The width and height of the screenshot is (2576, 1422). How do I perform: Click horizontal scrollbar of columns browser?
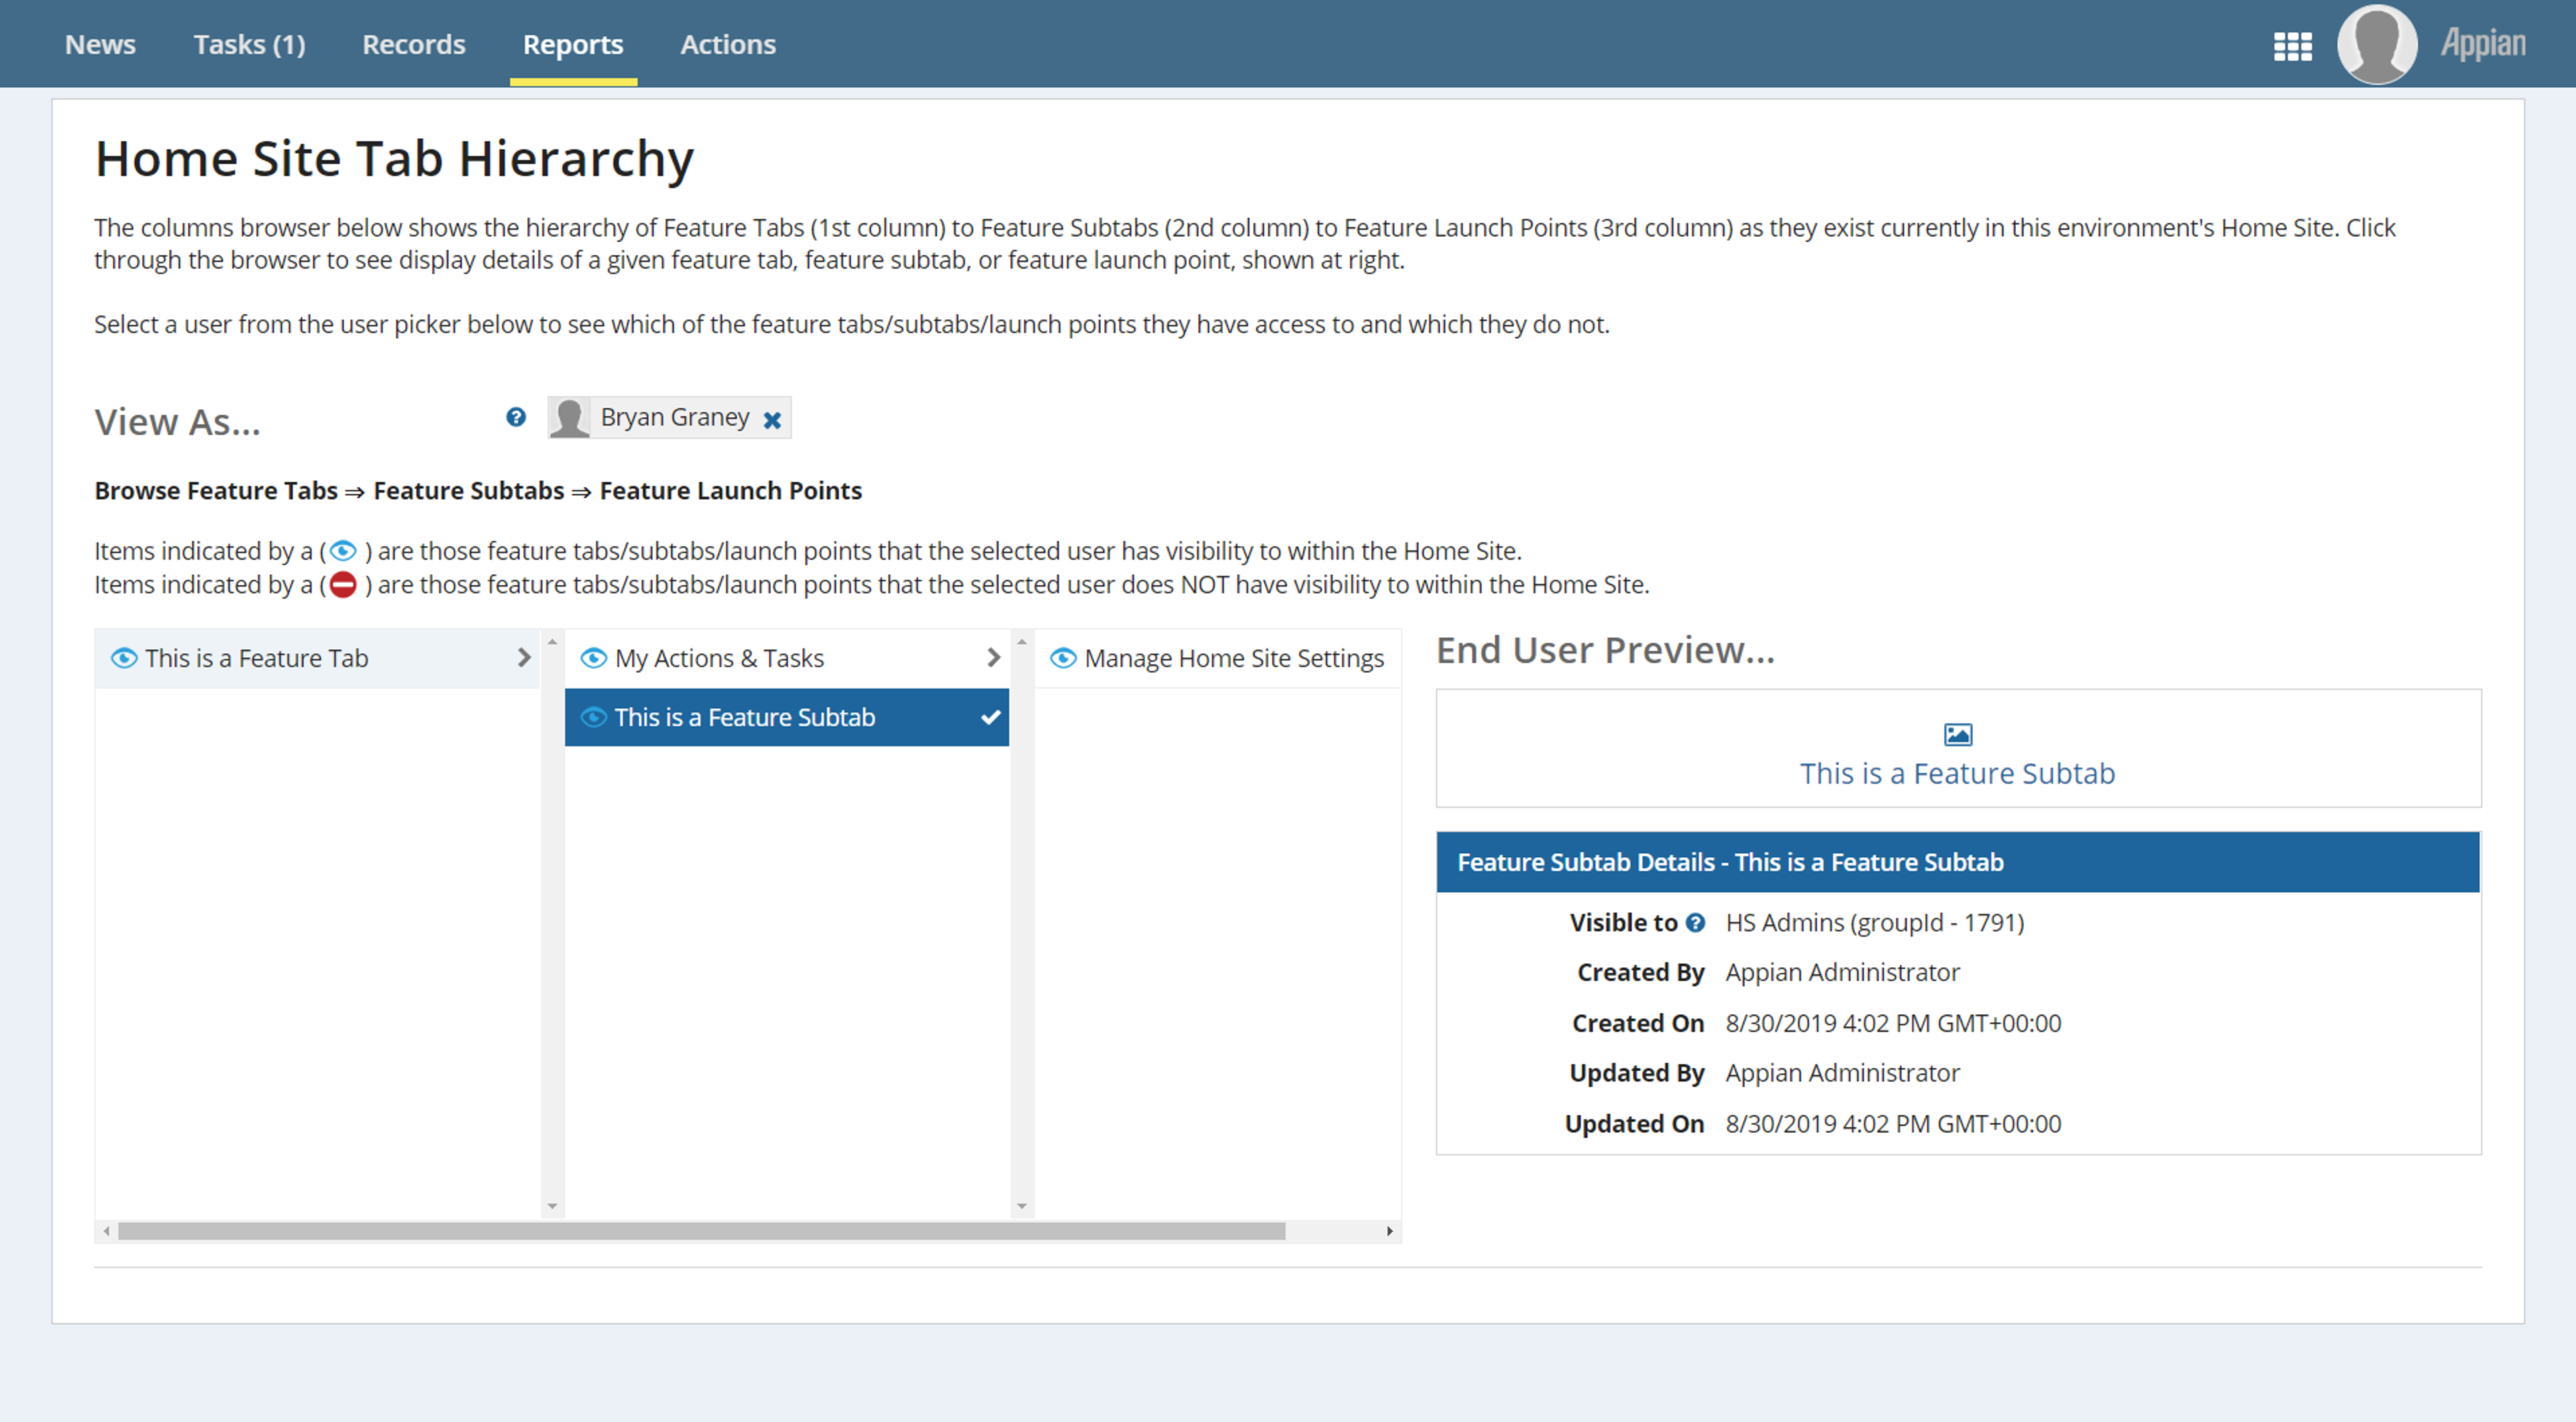coord(701,1231)
